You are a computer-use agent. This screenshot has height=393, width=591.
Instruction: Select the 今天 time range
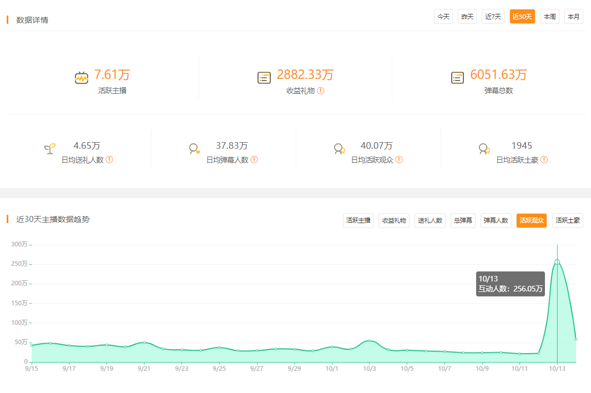click(x=443, y=17)
